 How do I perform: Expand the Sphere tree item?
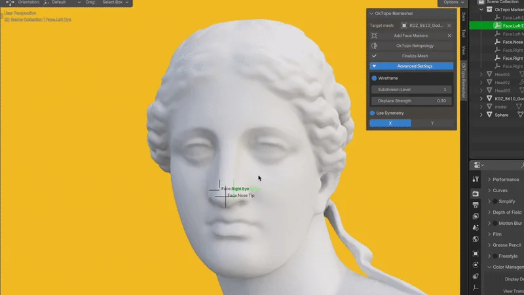coord(481,115)
